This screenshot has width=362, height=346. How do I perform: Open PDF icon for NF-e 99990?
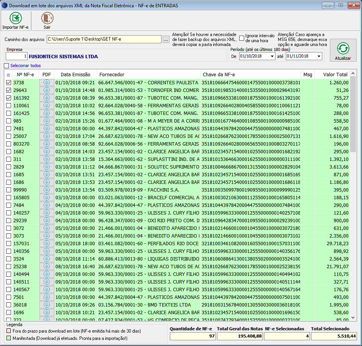pos(47,190)
